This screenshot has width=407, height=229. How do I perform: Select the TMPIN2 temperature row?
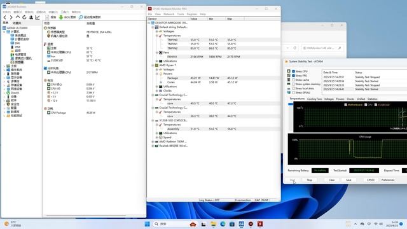214,48
